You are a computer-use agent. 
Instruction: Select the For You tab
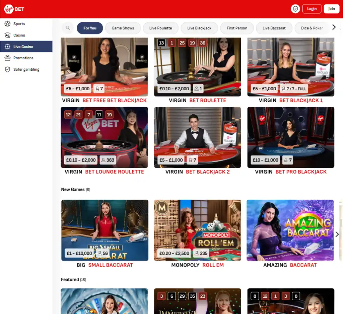point(90,28)
